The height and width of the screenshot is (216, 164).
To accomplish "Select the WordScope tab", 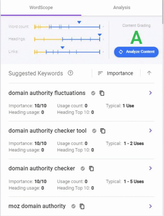I will pos(41,7).
